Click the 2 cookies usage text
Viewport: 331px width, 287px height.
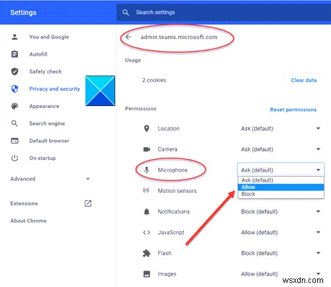154,80
